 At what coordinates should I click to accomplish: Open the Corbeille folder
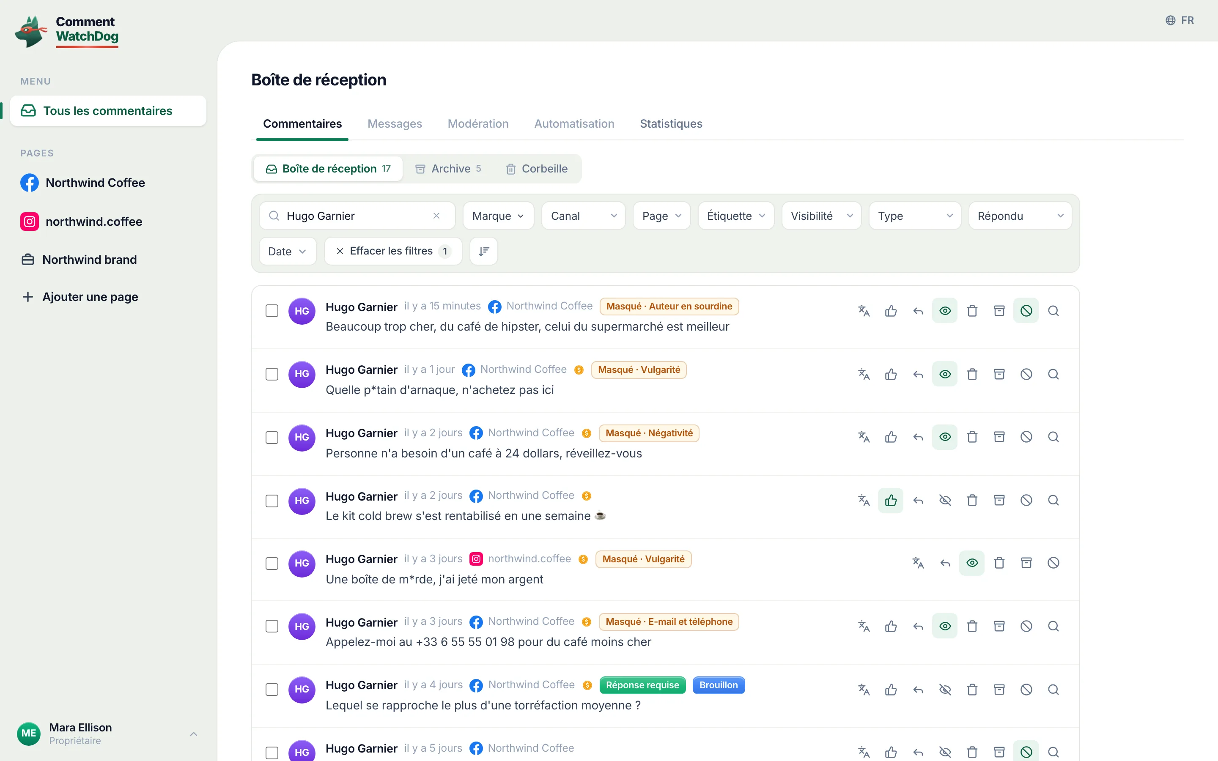click(x=537, y=169)
